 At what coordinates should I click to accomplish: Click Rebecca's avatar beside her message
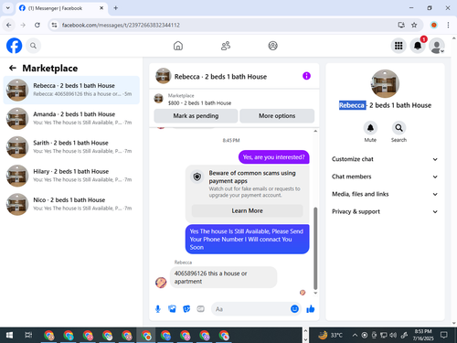pos(161,283)
